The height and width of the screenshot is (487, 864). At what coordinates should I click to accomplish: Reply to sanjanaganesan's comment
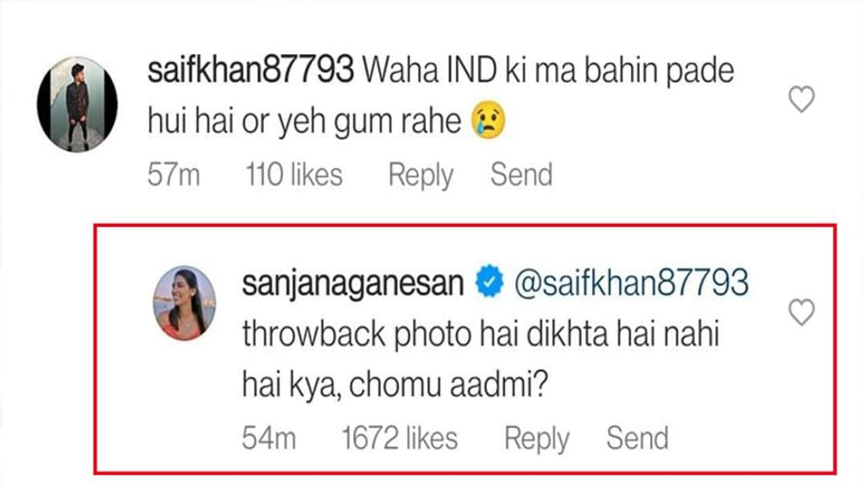coord(537,438)
